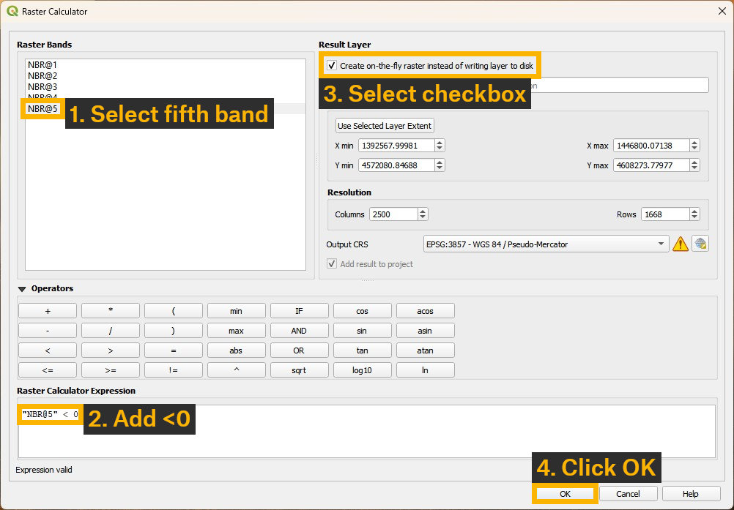Click the minus operator button
734x510 pixels.
pos(48,331)
